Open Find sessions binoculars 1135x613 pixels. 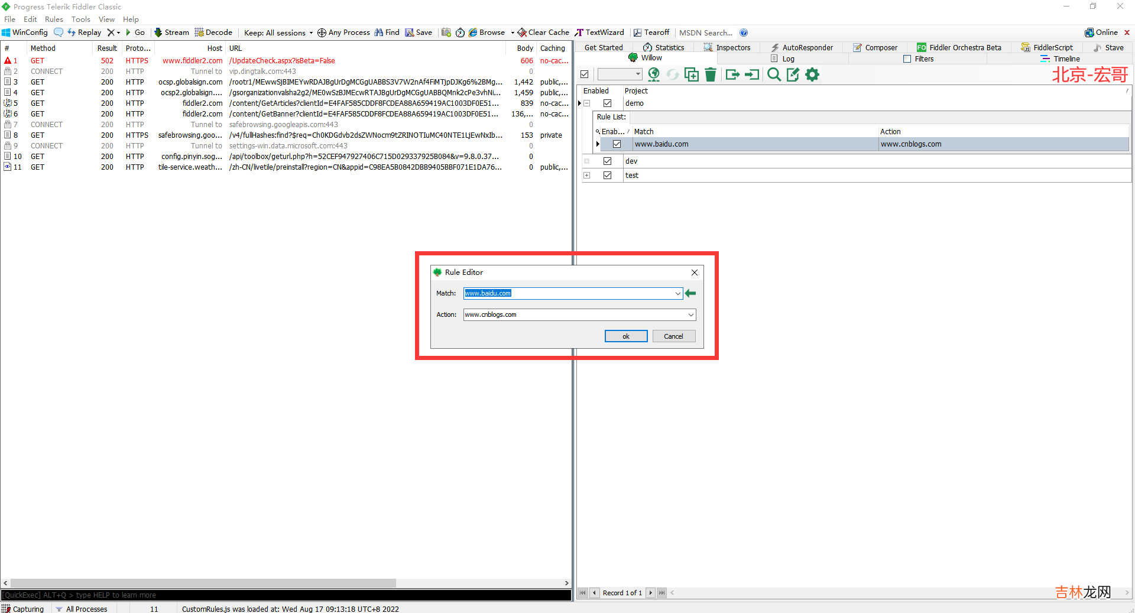coord(387,33)
